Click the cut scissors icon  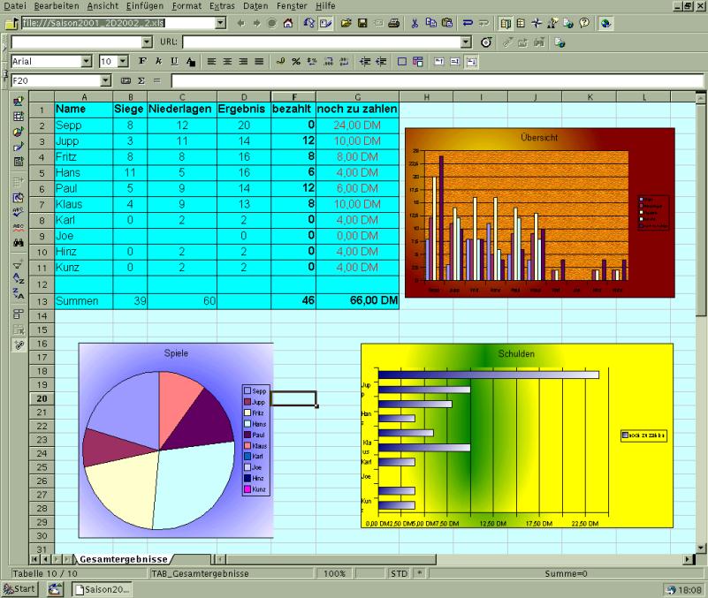(x=415, y=23)
